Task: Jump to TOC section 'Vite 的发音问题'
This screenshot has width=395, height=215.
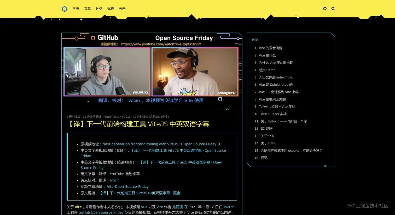Action: click(x=270, y=48)
